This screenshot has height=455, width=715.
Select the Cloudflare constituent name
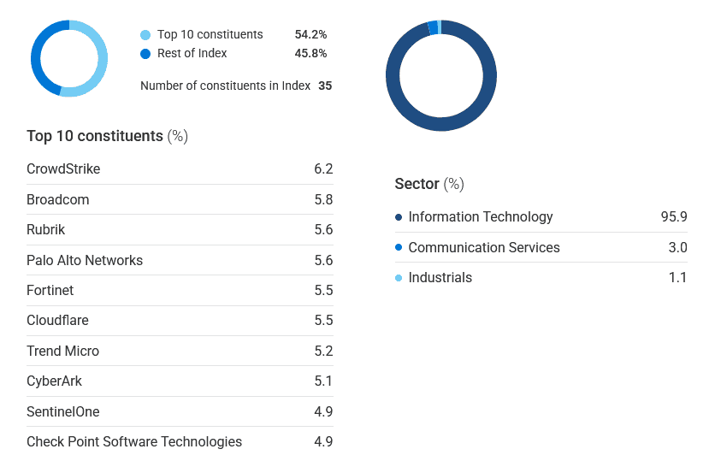click(x=58, y=321)
